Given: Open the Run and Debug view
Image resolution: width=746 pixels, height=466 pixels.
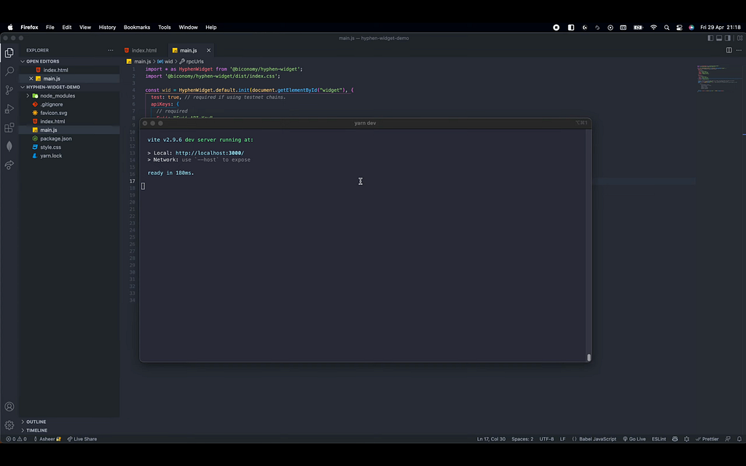Looking at the screenshot, I should point(9,109).
